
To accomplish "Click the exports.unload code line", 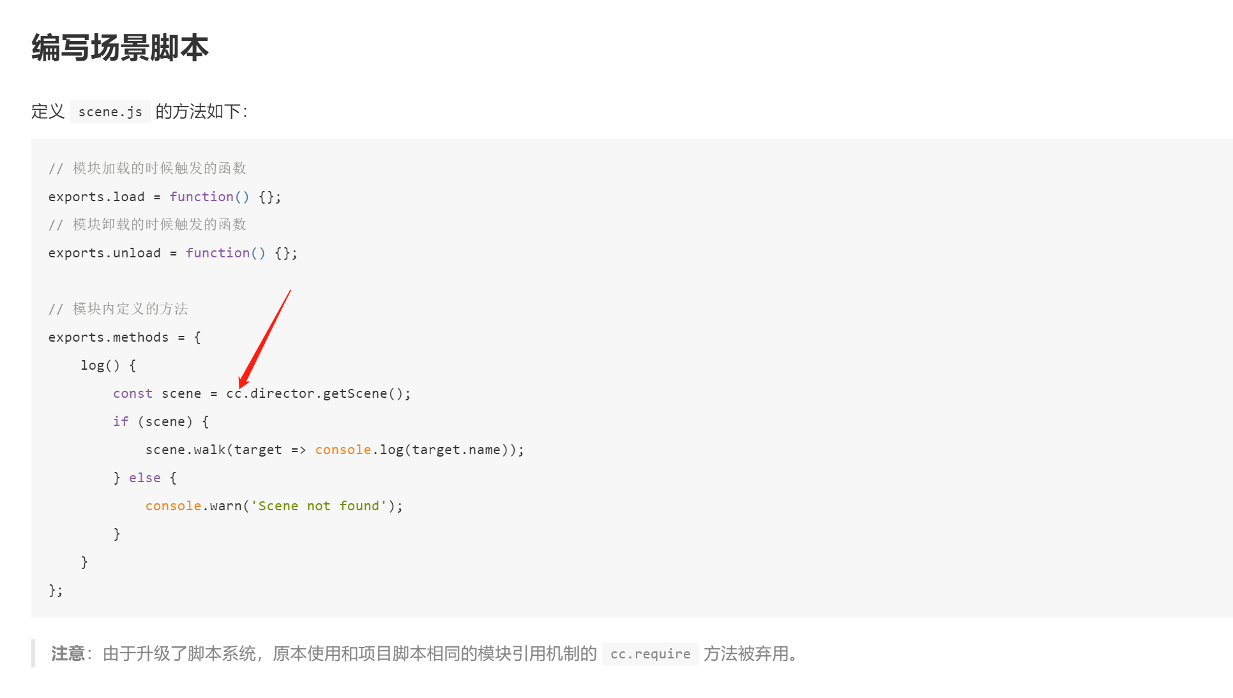I will pyautogui.click(x=172, y=253).
